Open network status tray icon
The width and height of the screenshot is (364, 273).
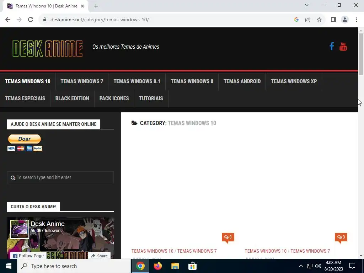310,266
